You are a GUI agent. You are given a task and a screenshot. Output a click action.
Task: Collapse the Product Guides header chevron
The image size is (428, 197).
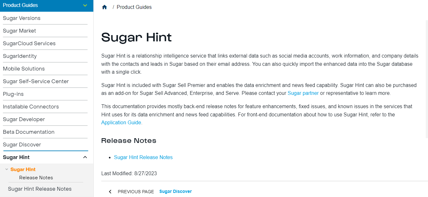pyautogui.click(x=85, y=5)
